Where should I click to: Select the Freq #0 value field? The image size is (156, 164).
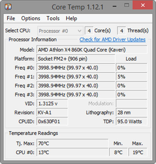pyautogui.click(x=76, y=68)
